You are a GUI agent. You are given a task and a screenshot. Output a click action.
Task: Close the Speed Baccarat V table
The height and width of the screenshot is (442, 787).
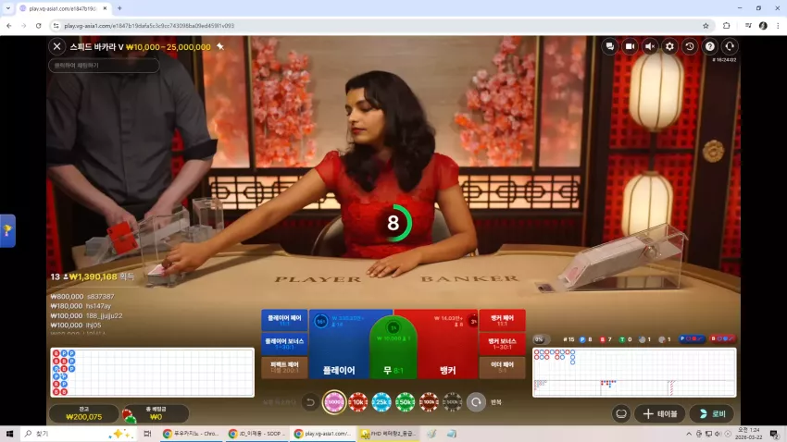tap(57, 46)
